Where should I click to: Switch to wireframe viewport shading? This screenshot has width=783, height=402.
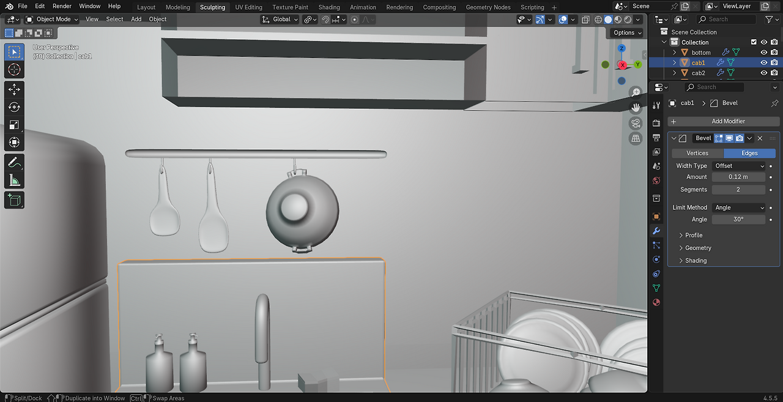point(598,20)
